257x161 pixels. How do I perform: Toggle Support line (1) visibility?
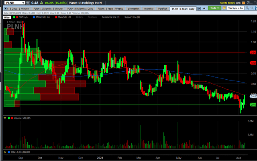pos(132,17)
